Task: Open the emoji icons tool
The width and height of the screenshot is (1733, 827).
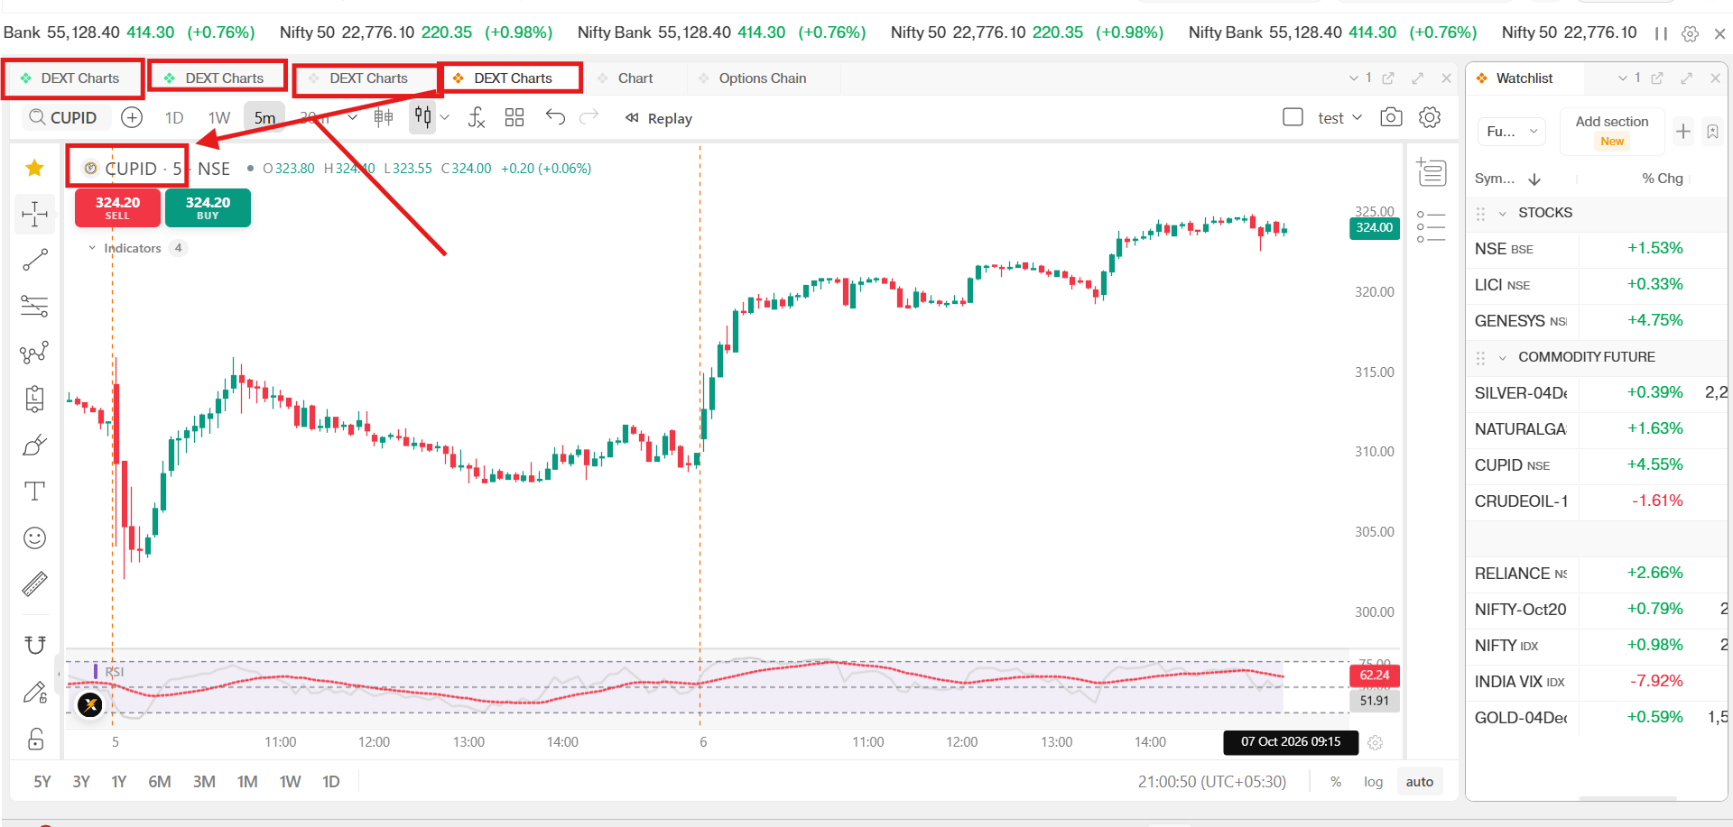Action: pyautogui.click(x=34, y=538)
